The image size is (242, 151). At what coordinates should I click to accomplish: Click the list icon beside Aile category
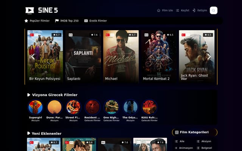[176, 141]
